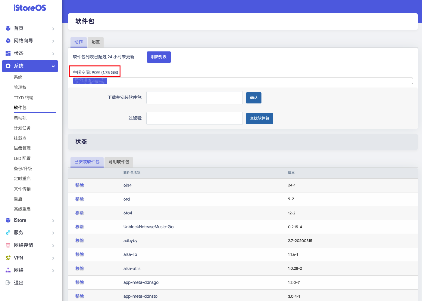Select the 网络 network icon
This screenshot has width=422, height=301.
tap(8, 270)
